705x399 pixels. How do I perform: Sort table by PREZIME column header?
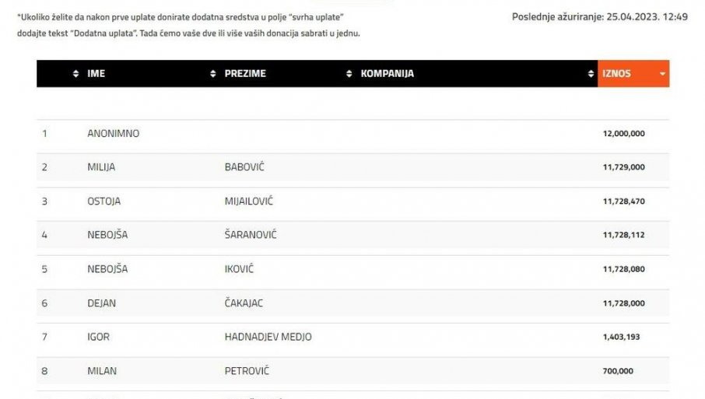tap(245, 74)
